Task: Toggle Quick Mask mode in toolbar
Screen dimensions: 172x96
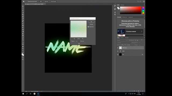Action: click(23, 57)
